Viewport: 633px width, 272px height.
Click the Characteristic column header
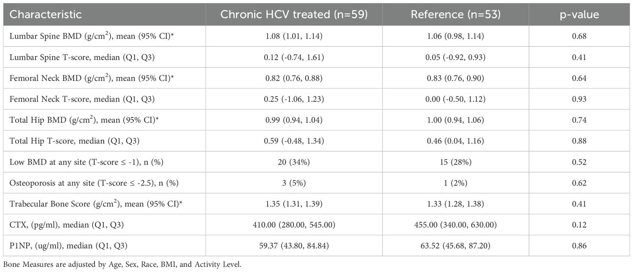46,14
